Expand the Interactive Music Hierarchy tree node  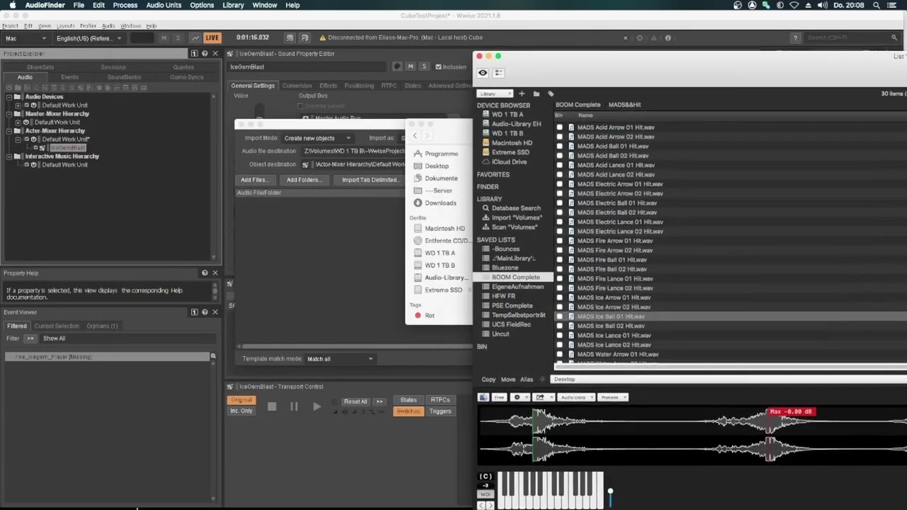pyautogui.click(x=9, y=157)
